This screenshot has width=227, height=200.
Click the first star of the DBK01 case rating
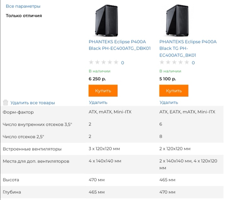click(x=91, y=62)
